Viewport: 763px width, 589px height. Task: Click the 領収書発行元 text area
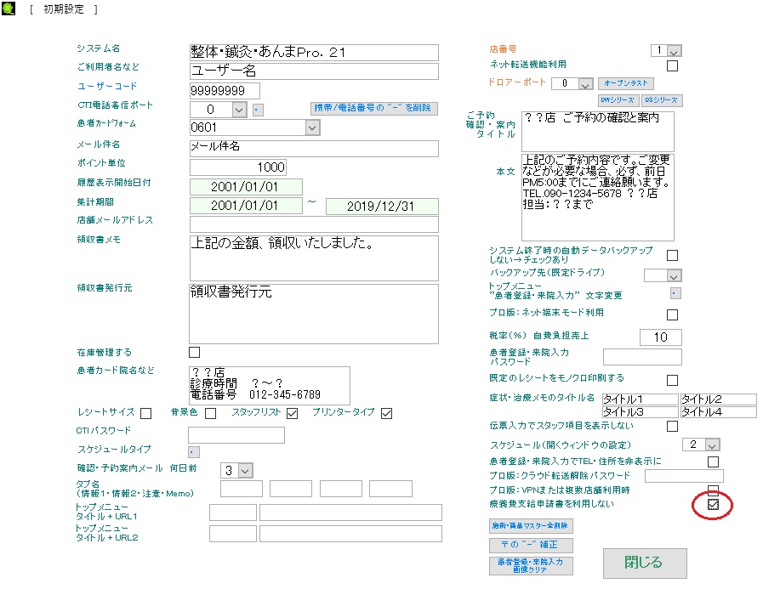click(314, 314)
